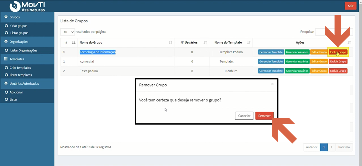
Task: Click Cancelar in the Remover Grupo dialog
Action: (x=244, y=116)
